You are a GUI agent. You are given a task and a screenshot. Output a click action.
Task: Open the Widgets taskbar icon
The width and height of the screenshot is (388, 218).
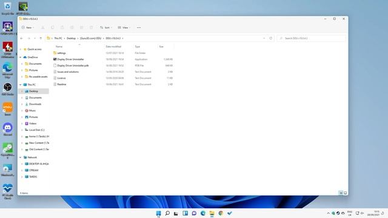point(185,213)
